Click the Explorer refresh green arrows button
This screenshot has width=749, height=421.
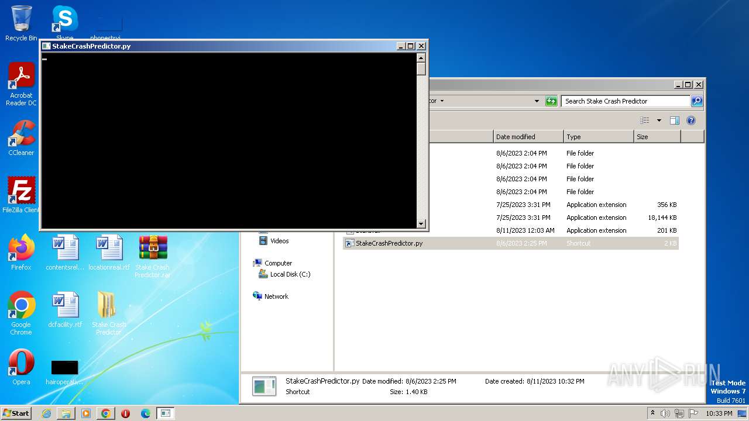point(551,101)
